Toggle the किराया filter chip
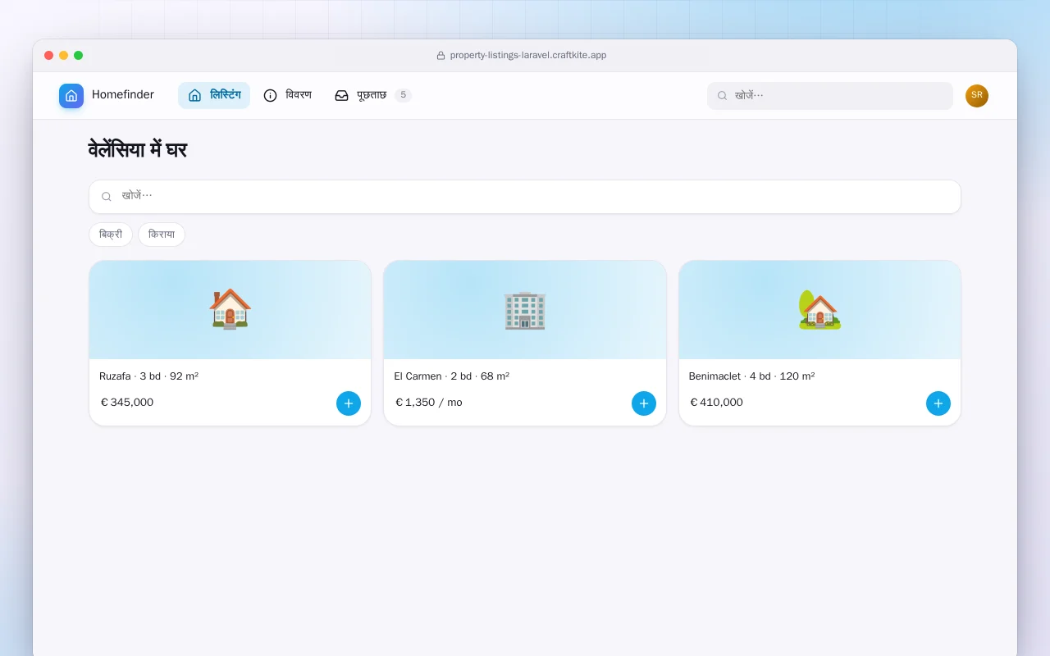The height and width of the screenshot is (656, 1050). [162, 235]
